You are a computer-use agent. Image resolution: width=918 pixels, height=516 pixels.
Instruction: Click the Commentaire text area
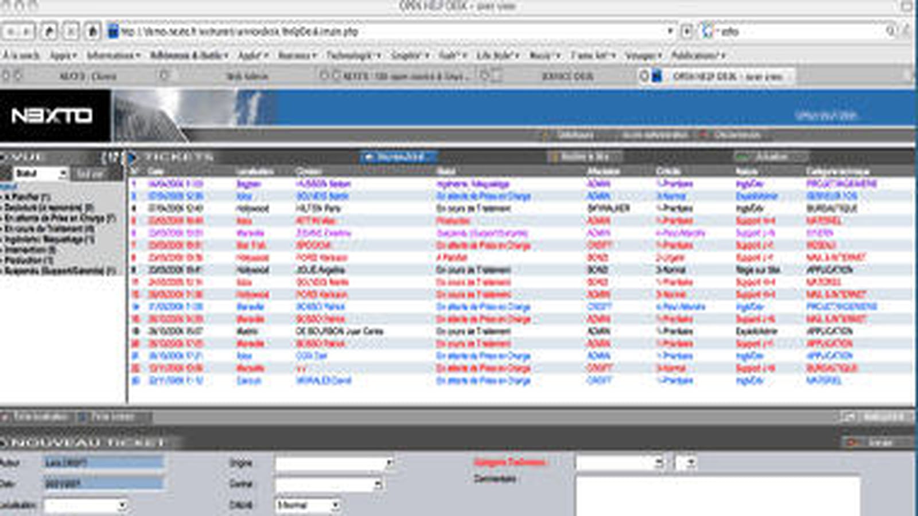point(718,496)
